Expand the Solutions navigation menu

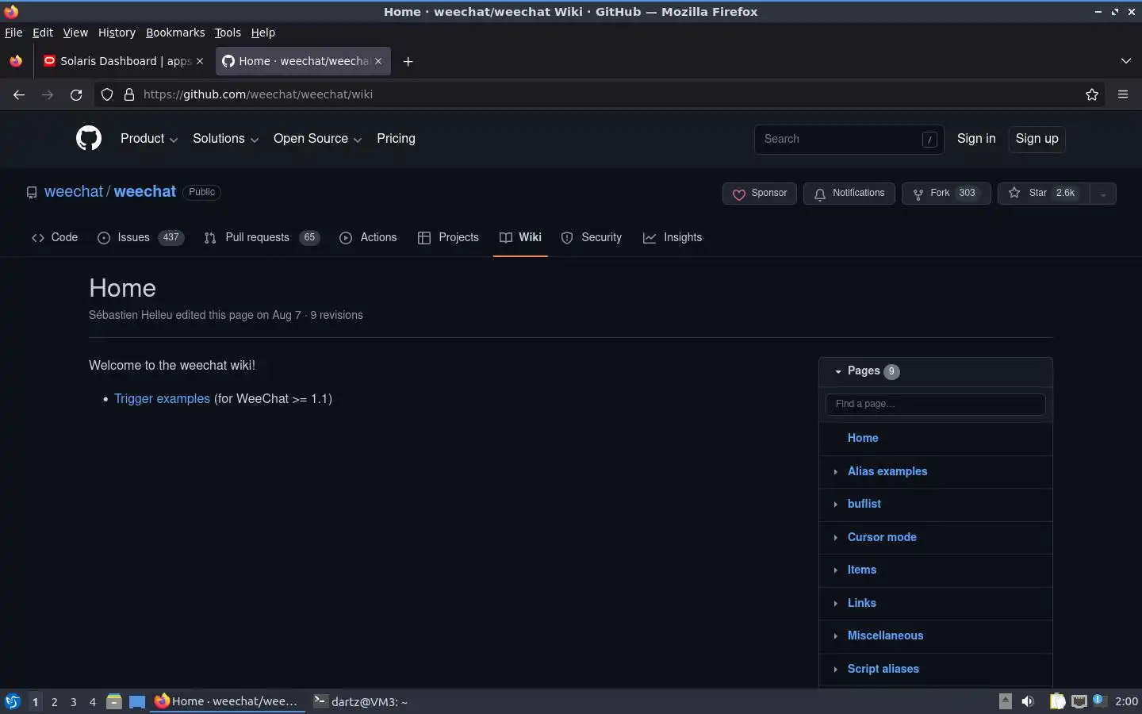tap(226, 139)
